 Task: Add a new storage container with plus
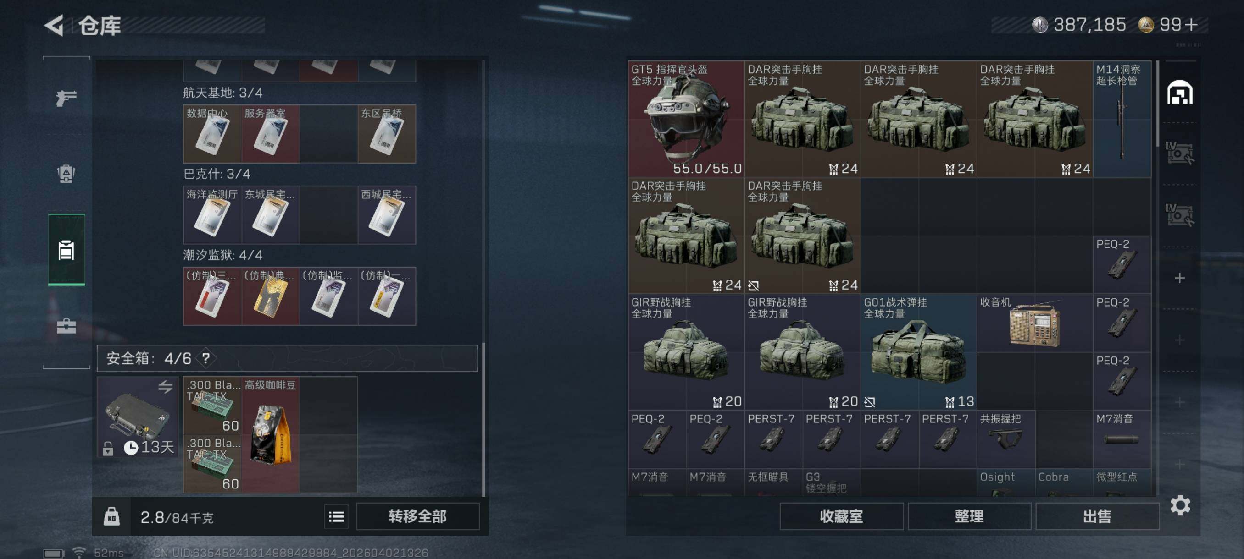pyautogui.click(x=1179, y=278)
